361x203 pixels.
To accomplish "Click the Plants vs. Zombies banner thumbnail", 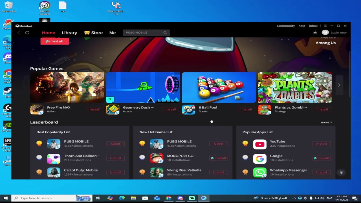I will tap(295, 87).
